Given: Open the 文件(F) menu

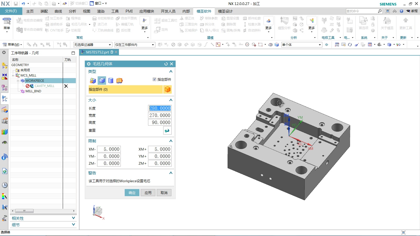Looking at the screenshot, I should 11,11.
